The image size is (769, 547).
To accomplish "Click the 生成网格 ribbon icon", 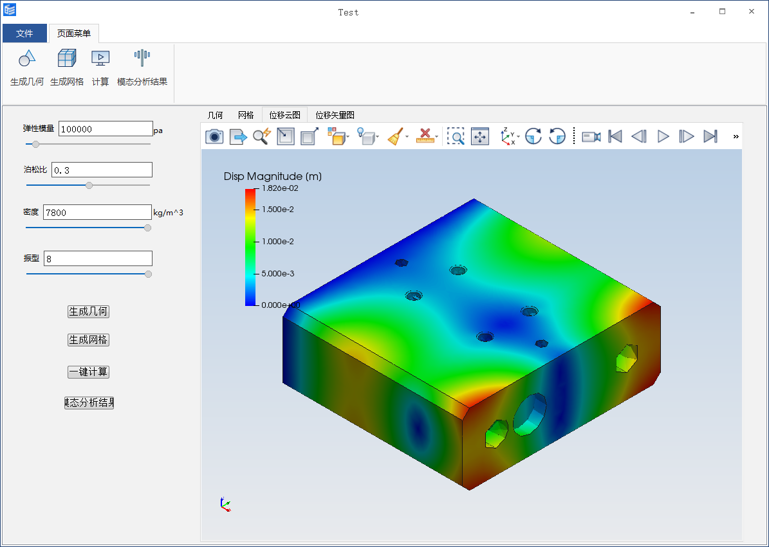I will [x=67, y=58].
